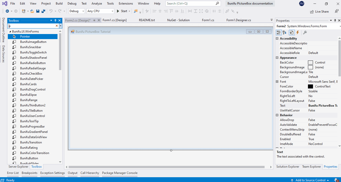
Task: Select BunifuCards in the Toolbox
Action: click(33, 84)
